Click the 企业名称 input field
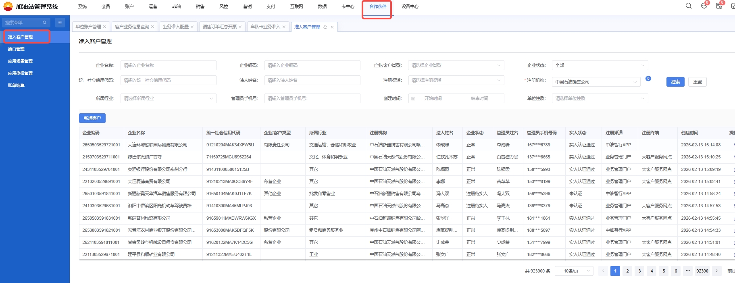The image size is (735, 283). [168, 65]
